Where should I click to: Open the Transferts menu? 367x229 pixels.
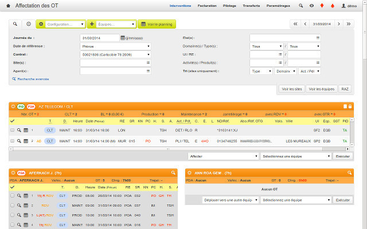tap(251, 6)
